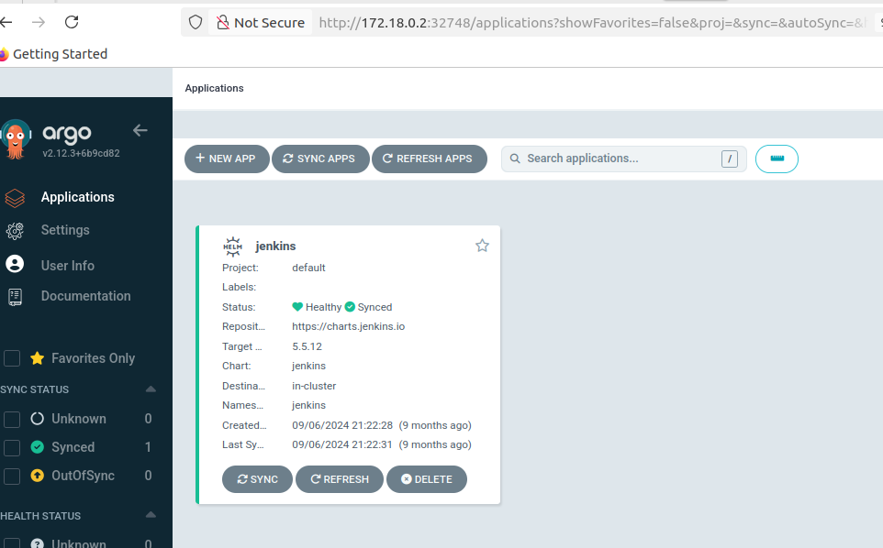The width and height of the screenshot is (883, 548).
Task: Click the Argo octopus logo
Action: 16,138
